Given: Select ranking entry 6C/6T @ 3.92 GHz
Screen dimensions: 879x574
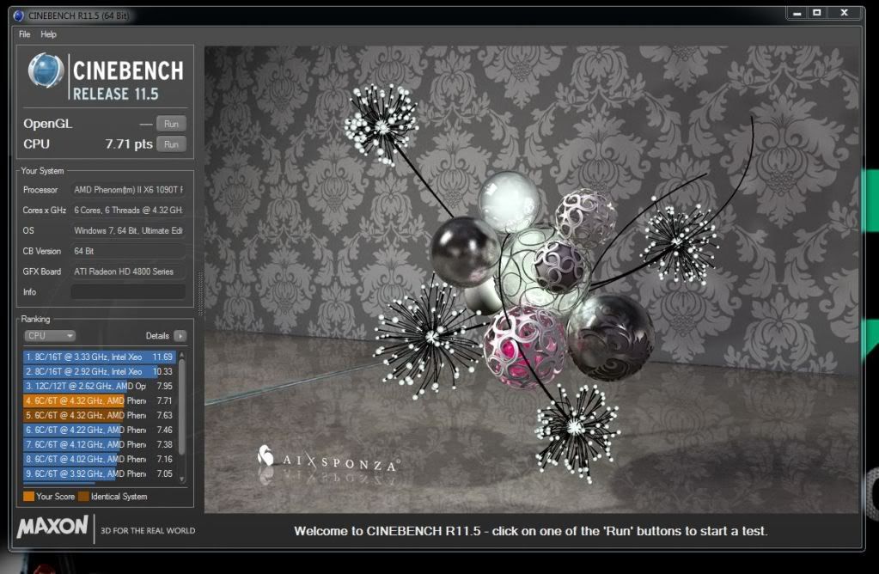Looking at the screenshot, I should click(x=100, y=473).
